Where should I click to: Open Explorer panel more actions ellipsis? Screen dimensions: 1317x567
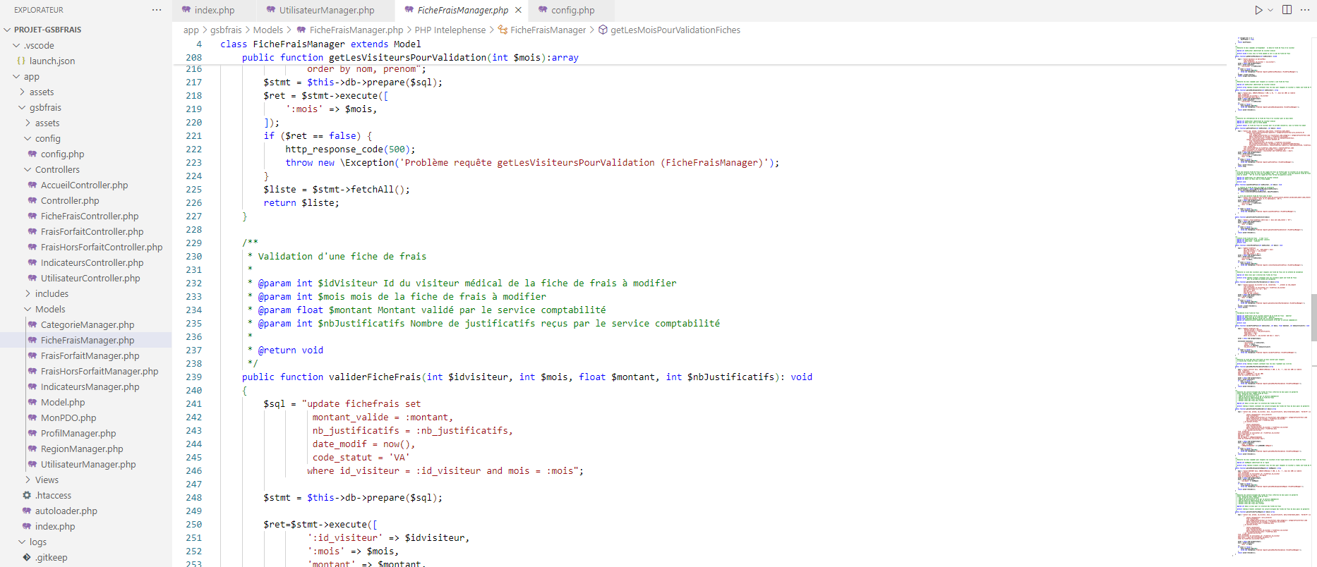157,10
